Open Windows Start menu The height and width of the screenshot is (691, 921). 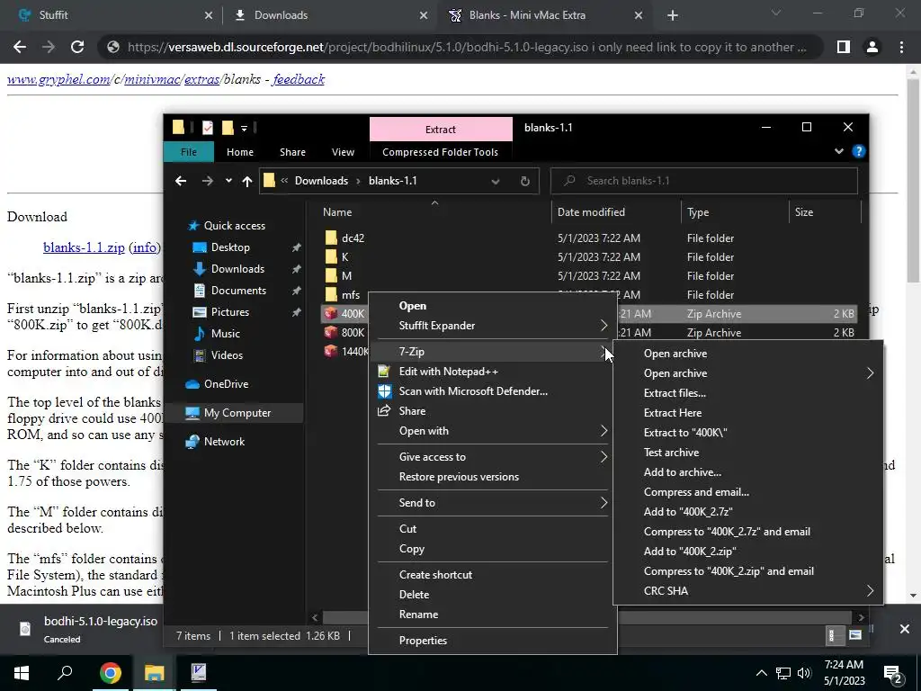pos(22,673)
